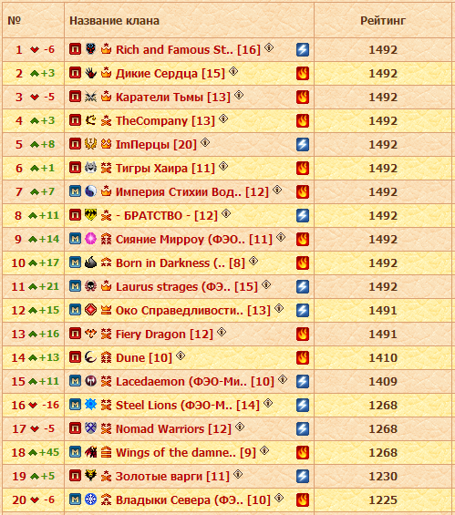Screen dimensions: 455x515
Task: Click the fire icon in Wings of the damne.. row
Action: tap(303, 452)
